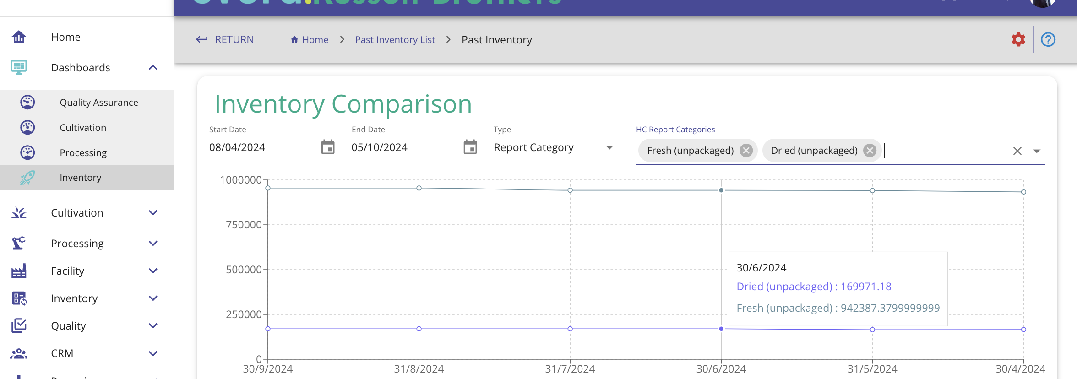Expand the CRM menu chevron
The width and height of the screenshot is (1077, 379).
pos(153,353)
